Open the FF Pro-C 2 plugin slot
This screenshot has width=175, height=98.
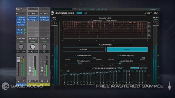tap(21, 20)
